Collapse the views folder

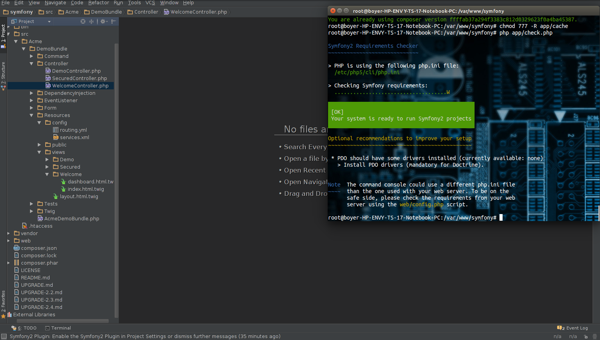click(x=39, y=152)
